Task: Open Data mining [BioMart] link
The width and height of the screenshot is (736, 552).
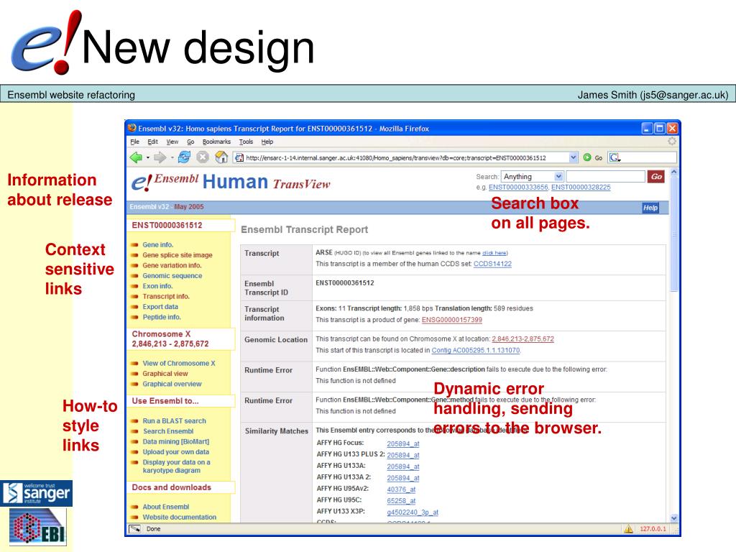Action: pyautogui.click(x=176, y=442)
